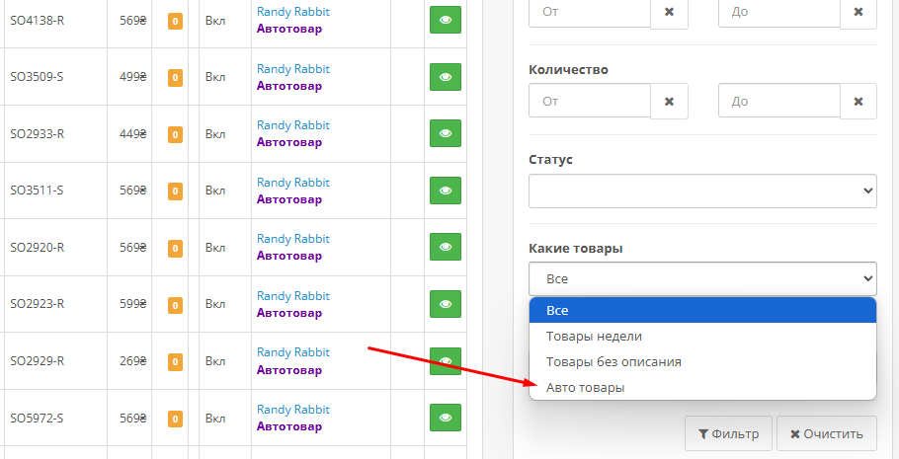This screenshot has height=459, width=899.
Task: Select 'Авто товары' from the dropdown list
Action: pyautogui.click(x=585, y=388)
